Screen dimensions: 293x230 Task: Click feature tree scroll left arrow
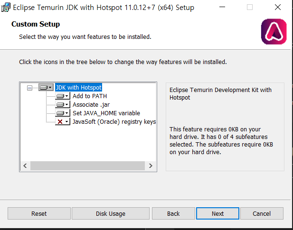pos(25,166)
